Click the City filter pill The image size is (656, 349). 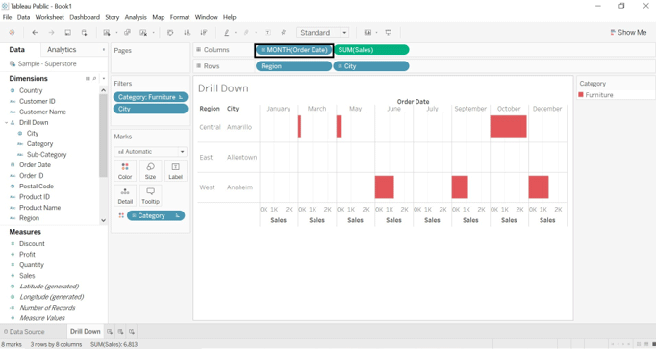(x=151, y=109)
